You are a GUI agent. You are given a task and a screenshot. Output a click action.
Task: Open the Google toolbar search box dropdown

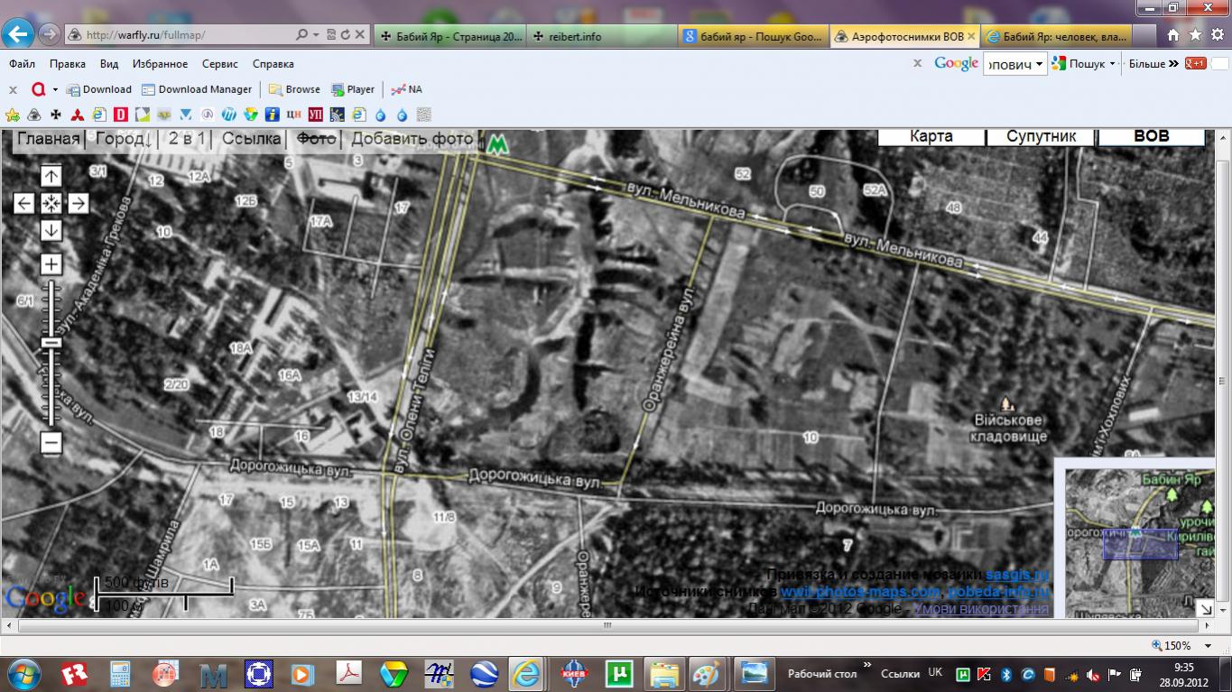[x=1040, y=64]
